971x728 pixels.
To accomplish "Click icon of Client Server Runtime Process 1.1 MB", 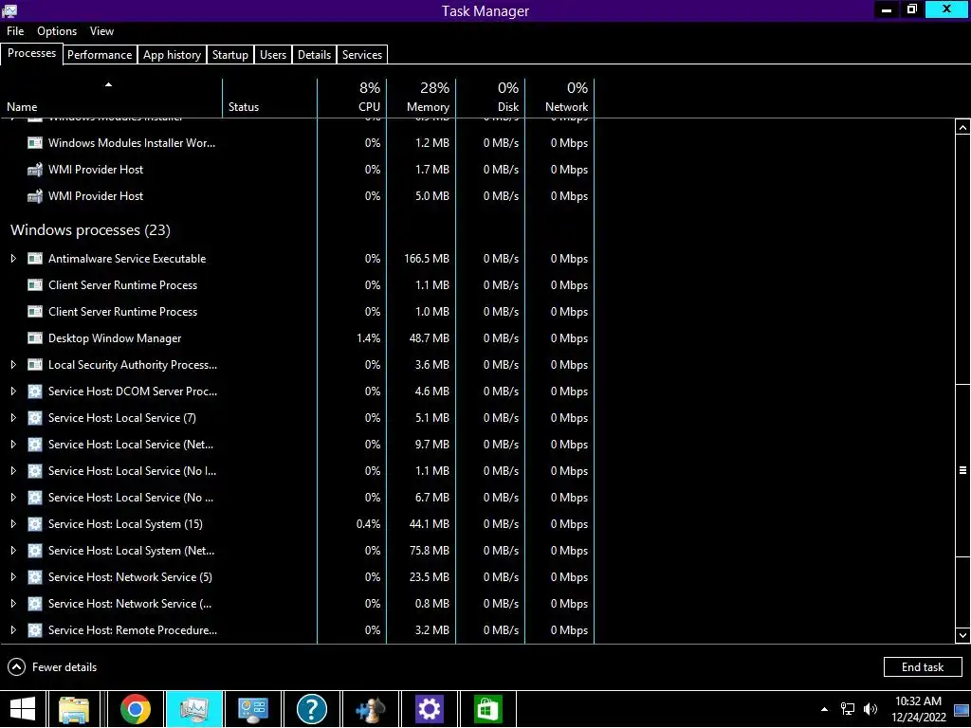I will point(35,285).
